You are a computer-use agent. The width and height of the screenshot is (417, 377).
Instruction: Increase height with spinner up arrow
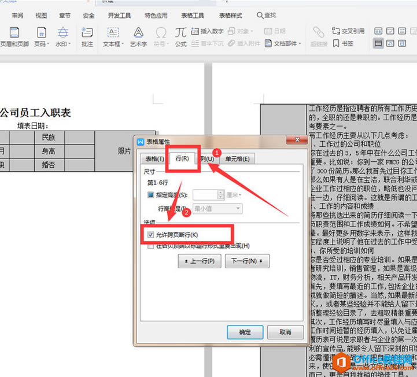click(221, 193)
